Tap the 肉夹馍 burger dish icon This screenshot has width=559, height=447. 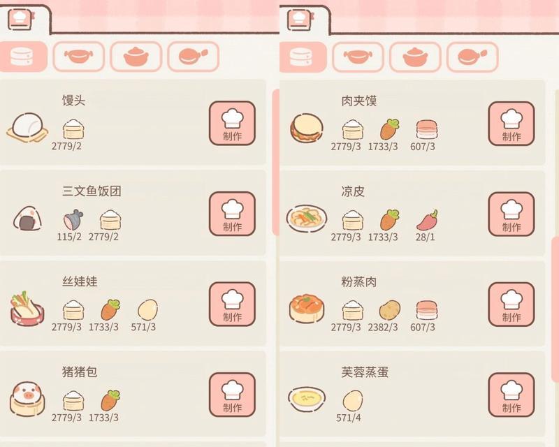pyautogui.click(x=307, y=129)
